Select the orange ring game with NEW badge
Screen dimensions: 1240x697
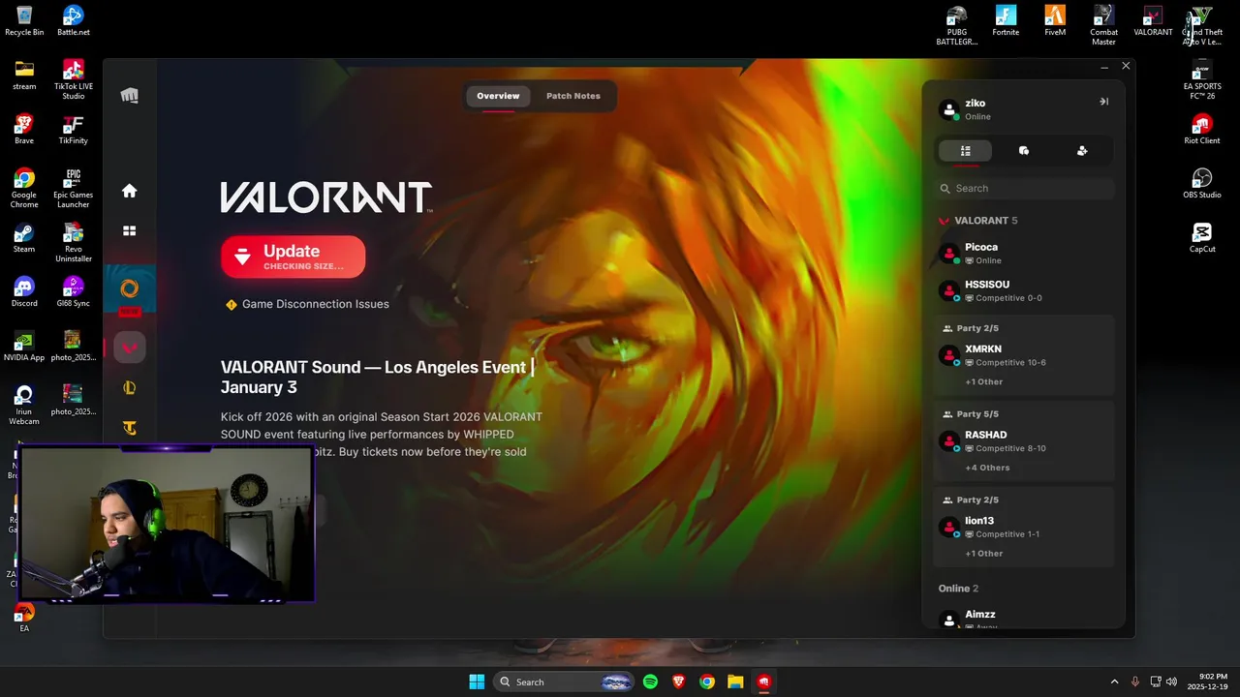129,288
